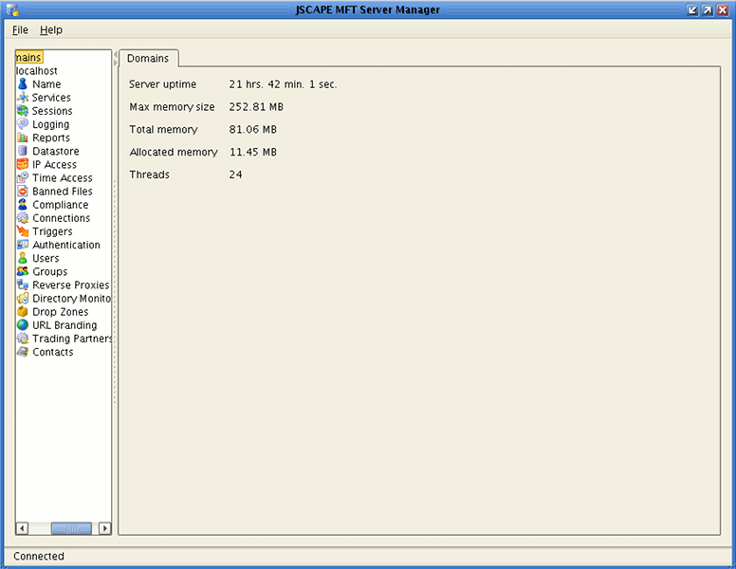The height and width of the screenshot is (569, 736).
Task: Open the Help menu
Action: [x=51, y=30]
